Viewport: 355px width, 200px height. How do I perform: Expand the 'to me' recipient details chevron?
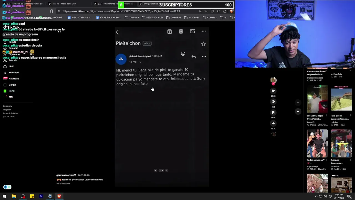click(x=140, y=62)
